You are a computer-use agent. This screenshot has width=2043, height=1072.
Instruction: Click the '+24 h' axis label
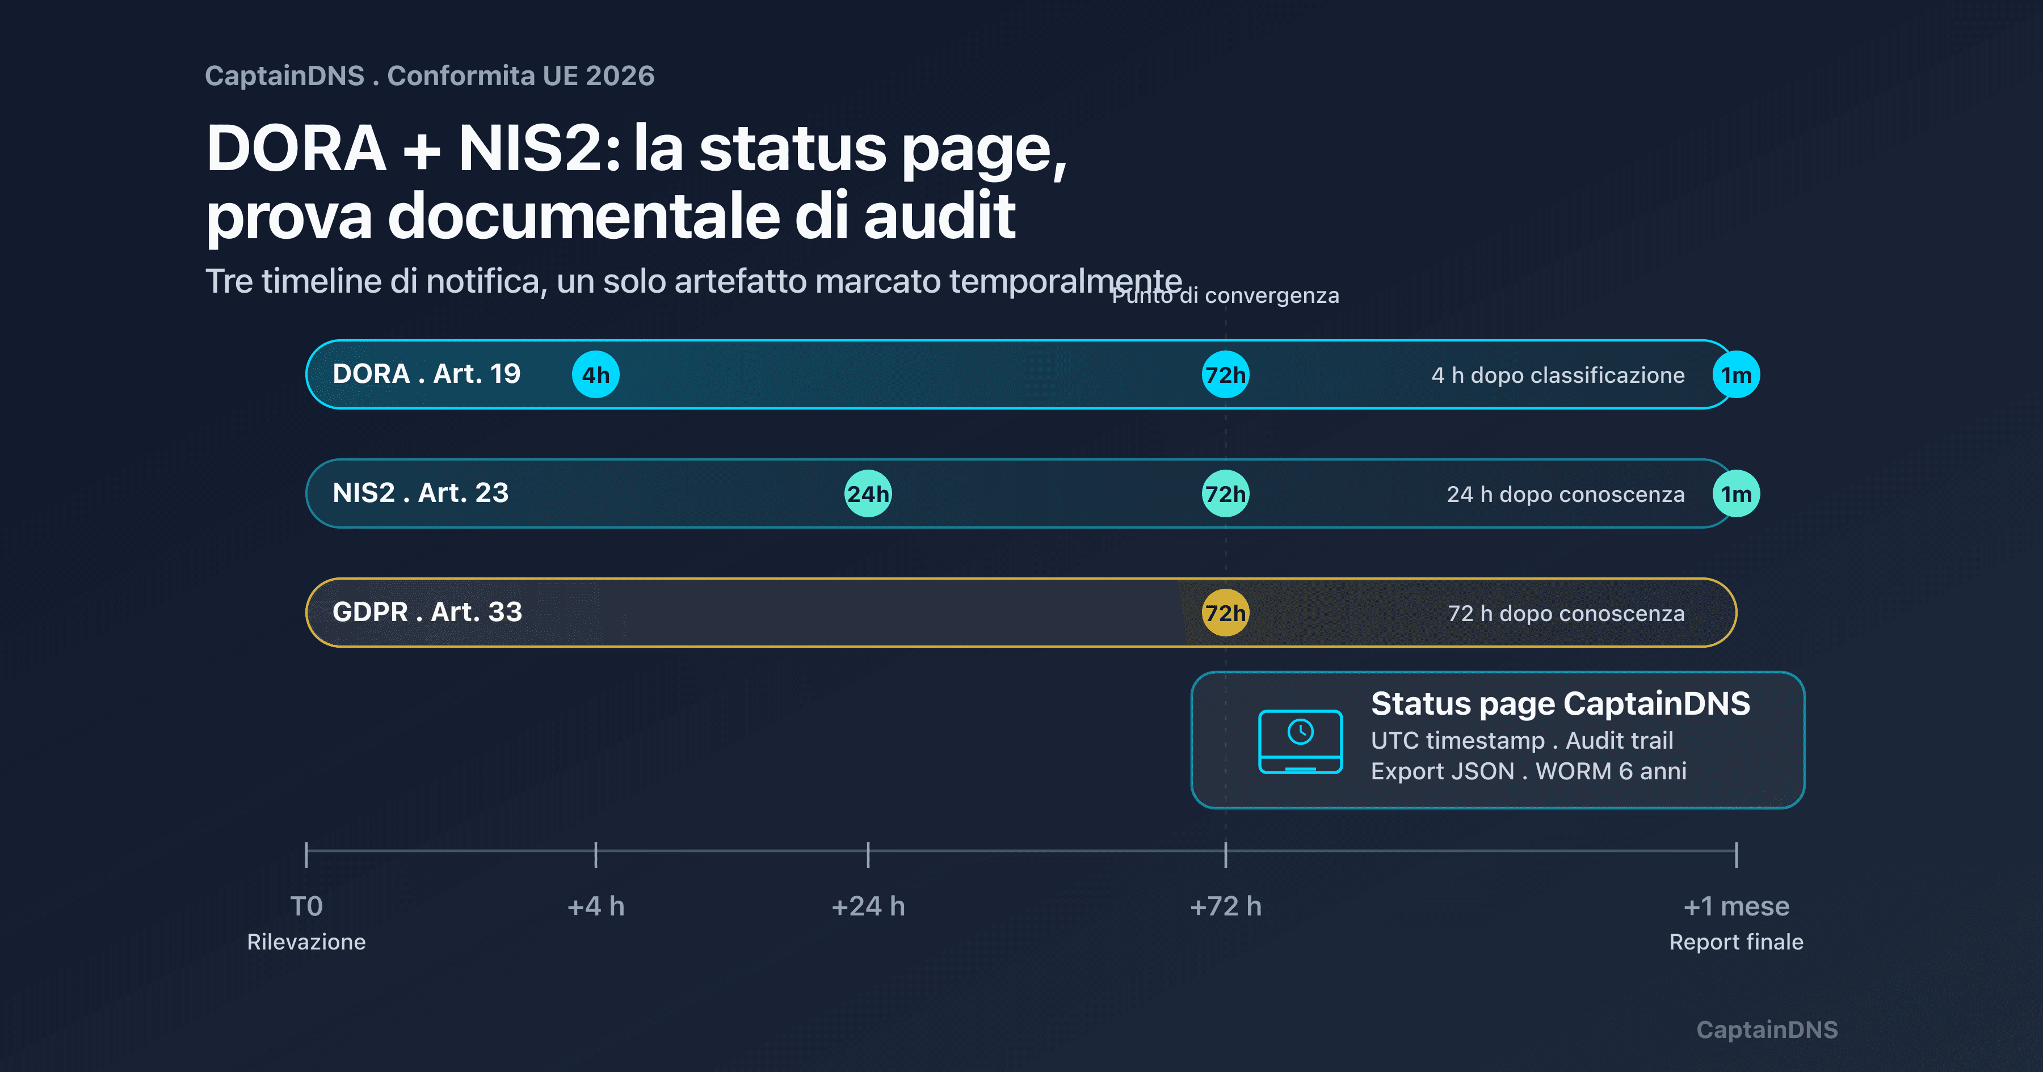click(x=868, y=906)
